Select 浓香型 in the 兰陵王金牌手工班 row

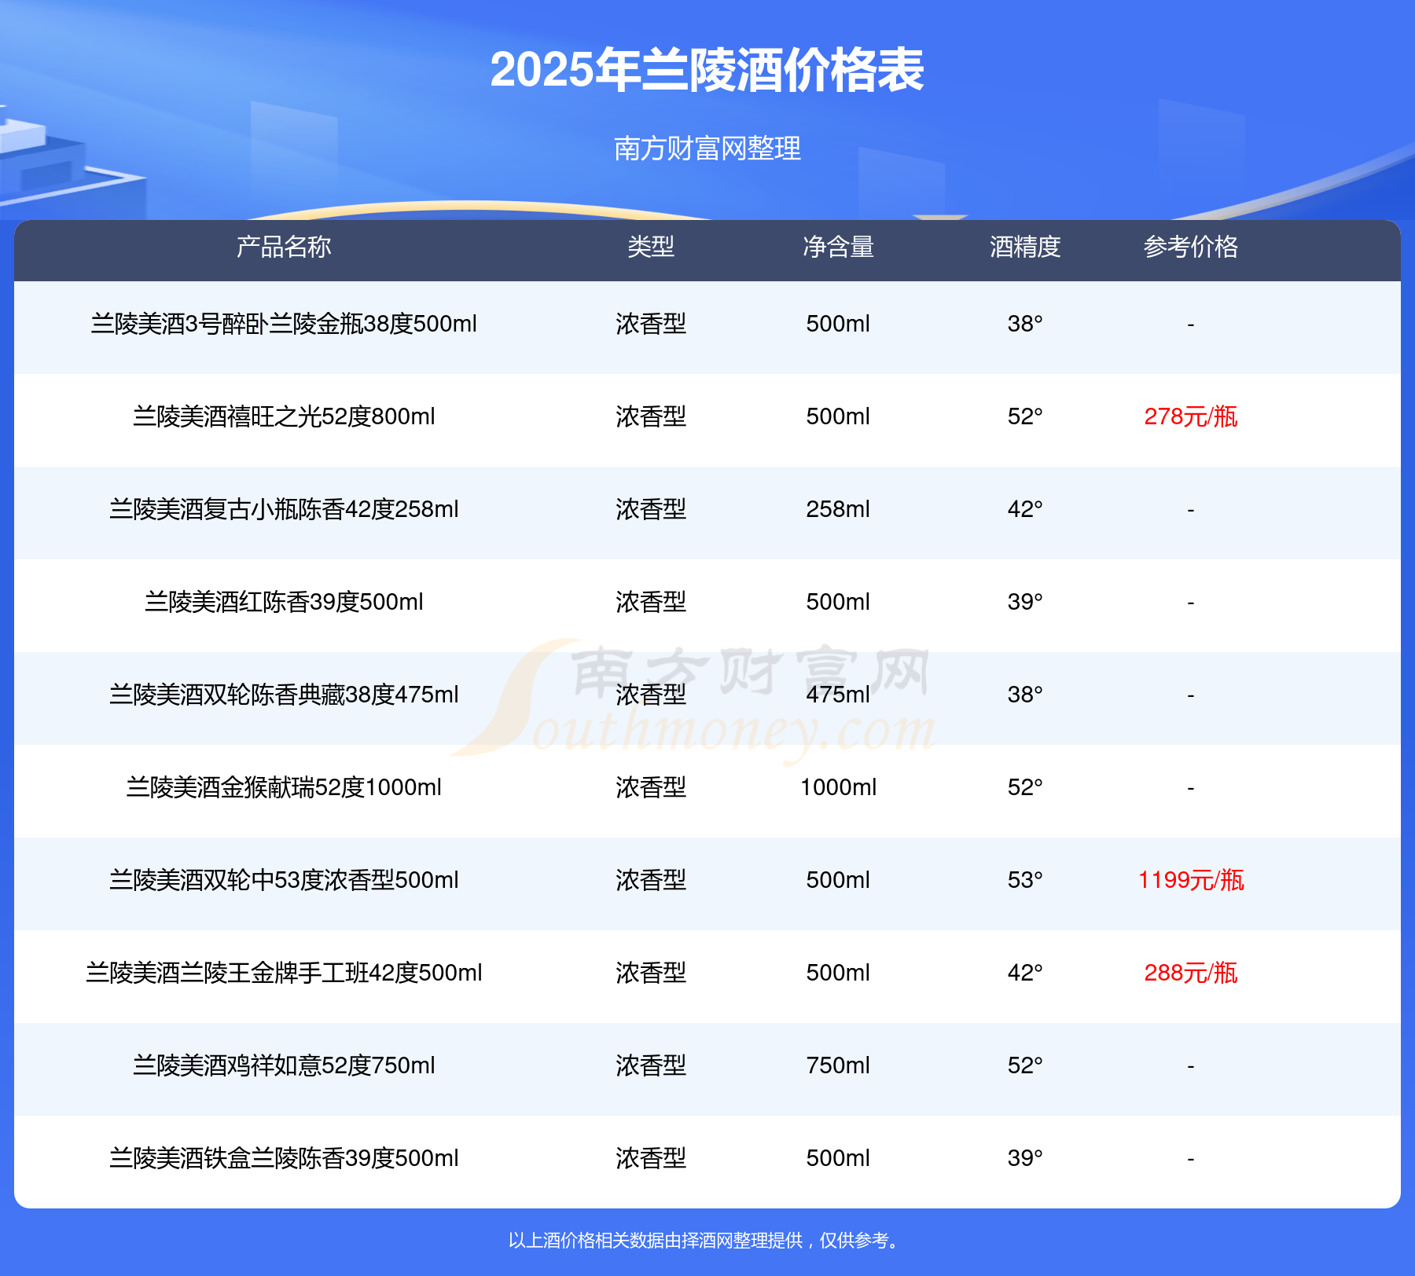point(651,973)
